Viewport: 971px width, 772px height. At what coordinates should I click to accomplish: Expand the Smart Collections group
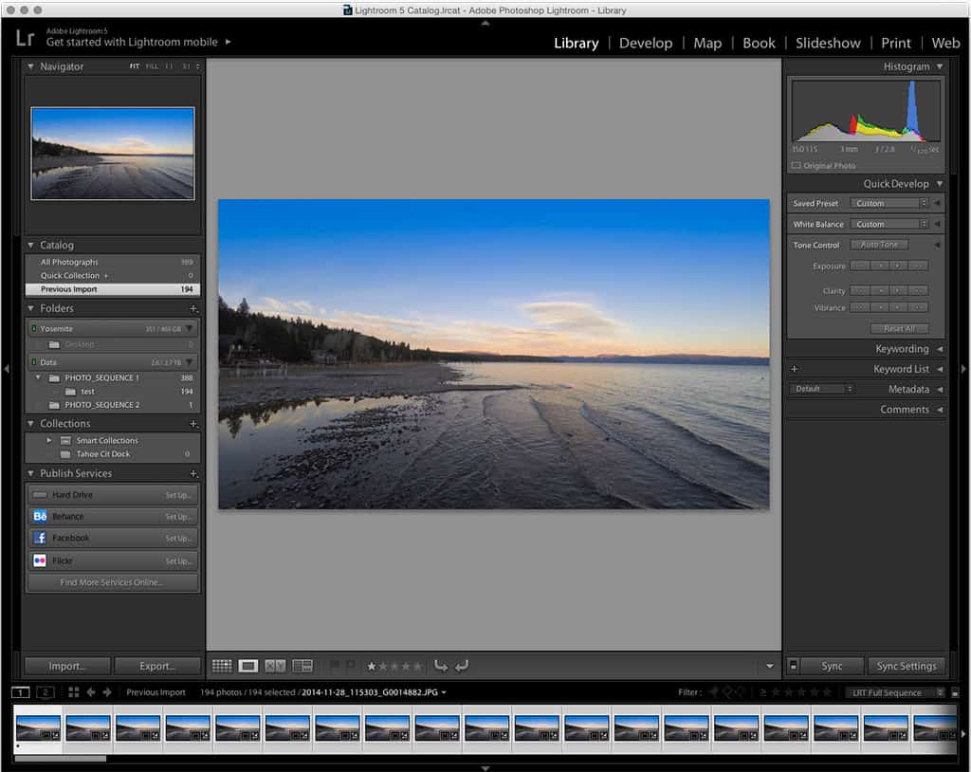point(49,440)
